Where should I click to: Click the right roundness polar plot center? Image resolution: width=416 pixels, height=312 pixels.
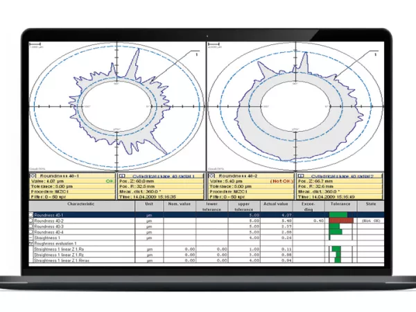[296, 105]
